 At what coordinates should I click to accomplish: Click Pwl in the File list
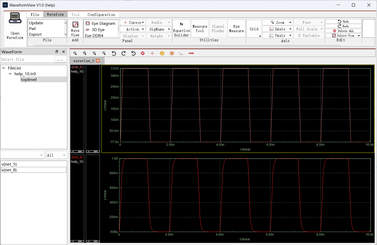pos(32,29)
